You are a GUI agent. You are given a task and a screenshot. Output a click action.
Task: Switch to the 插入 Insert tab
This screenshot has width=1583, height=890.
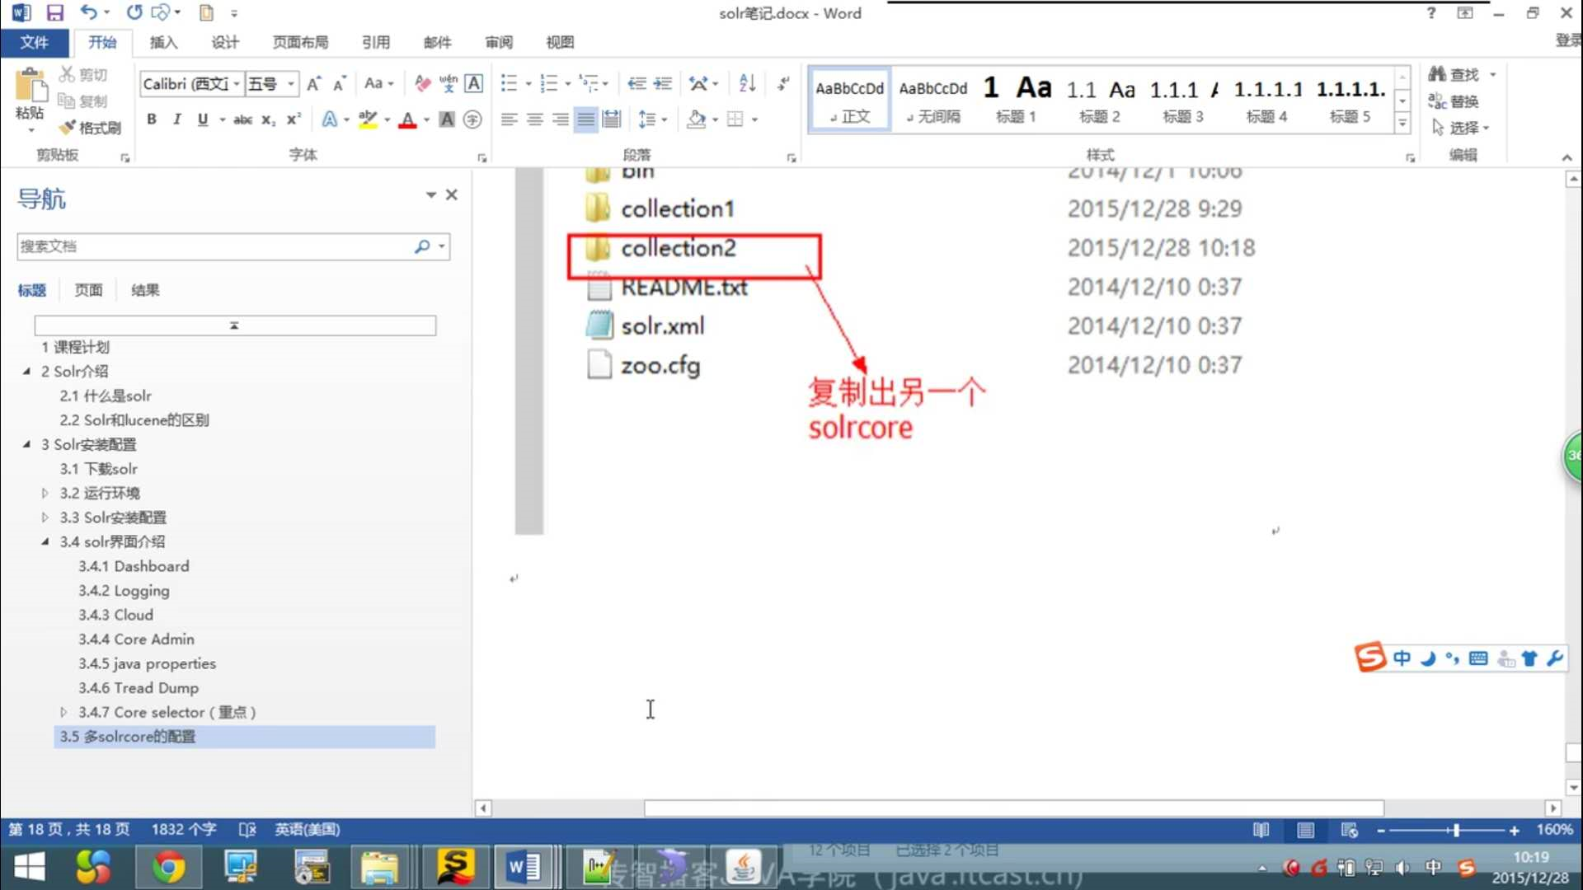point(163,42)
